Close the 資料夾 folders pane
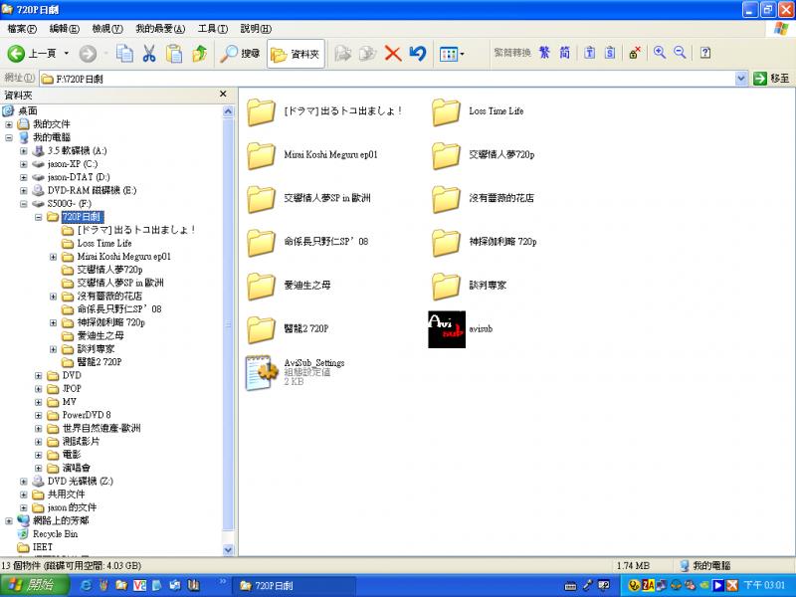796x597 pixels. (223, 95)
